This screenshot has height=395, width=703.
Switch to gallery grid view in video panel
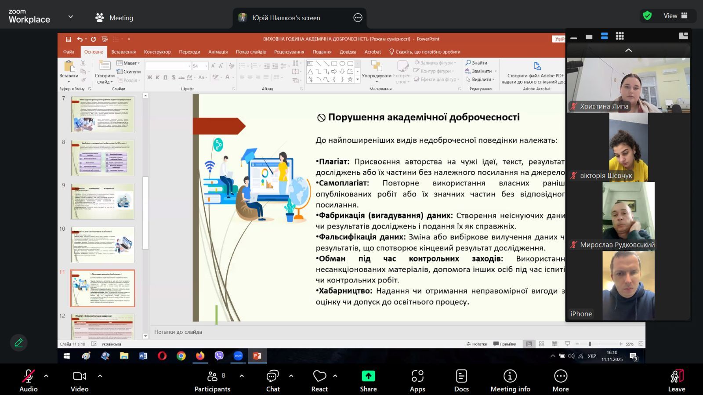(x=620, y=36)
